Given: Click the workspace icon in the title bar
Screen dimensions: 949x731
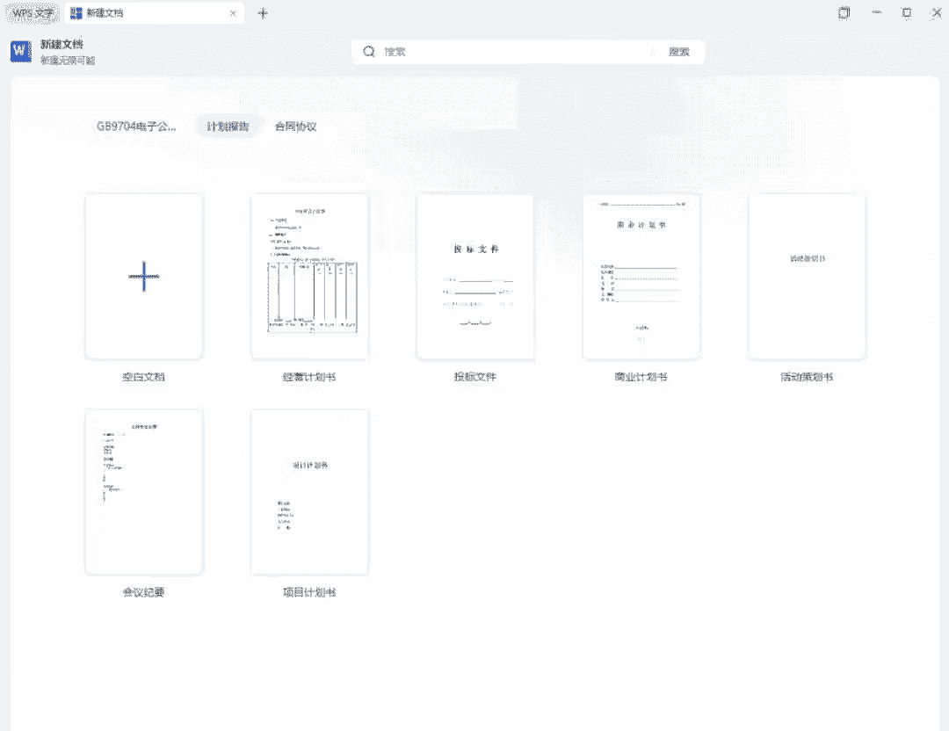Looking at the screenshot, I should click(x=843, y=12).
